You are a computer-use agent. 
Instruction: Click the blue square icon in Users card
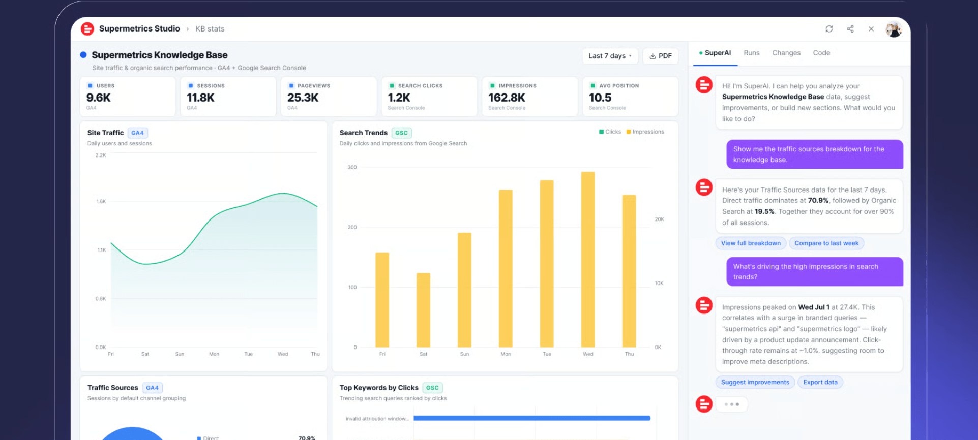90,86
